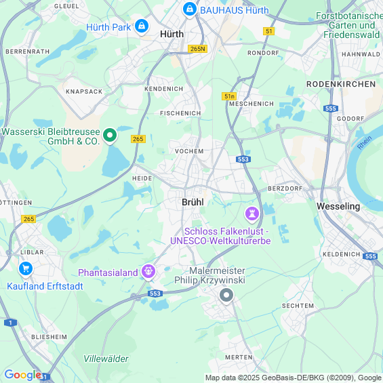Viewport: 383px width, 383px height.
Task: Select the 553 blue highway shield near Vochem
Action: coord(243,159)
